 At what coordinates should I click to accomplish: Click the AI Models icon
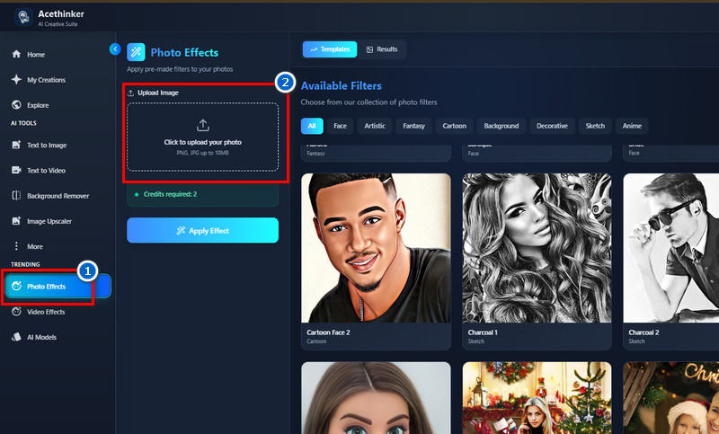(x=16, y=337)
